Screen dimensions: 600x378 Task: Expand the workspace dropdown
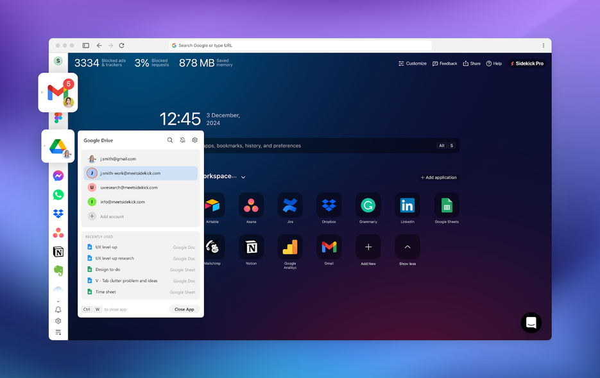click(243, 176)
